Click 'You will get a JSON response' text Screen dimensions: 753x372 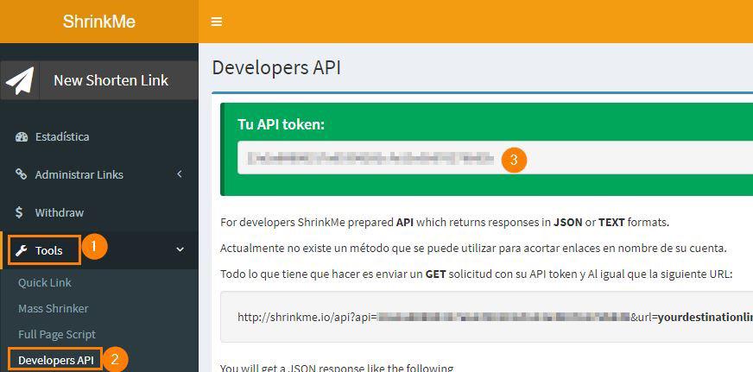pos(337,369)
